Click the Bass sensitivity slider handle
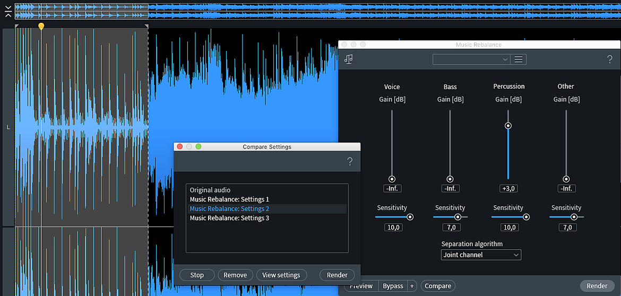621x296 pixels. (x=458, y=217)
